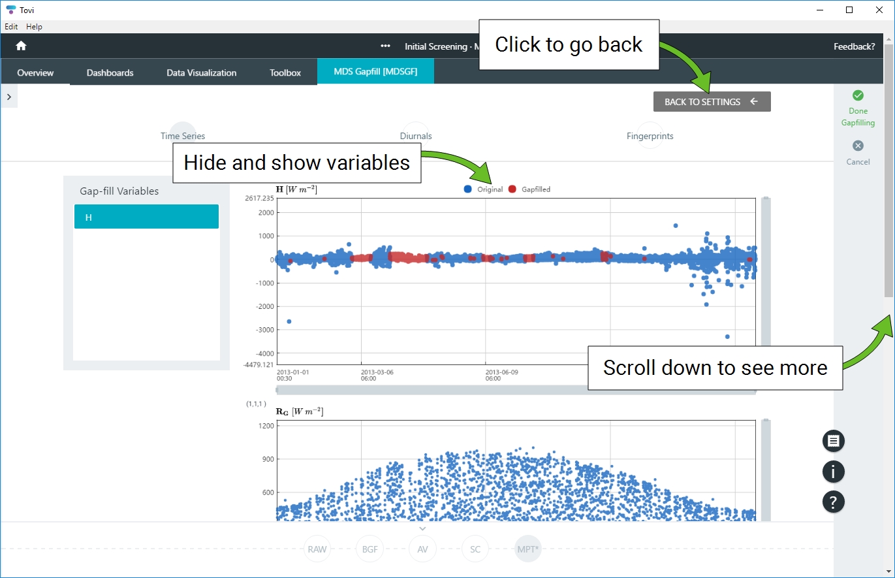Open the Edit menu
Image resolution: width=895 pixels, height=578 pixels.
coord(11,27)
